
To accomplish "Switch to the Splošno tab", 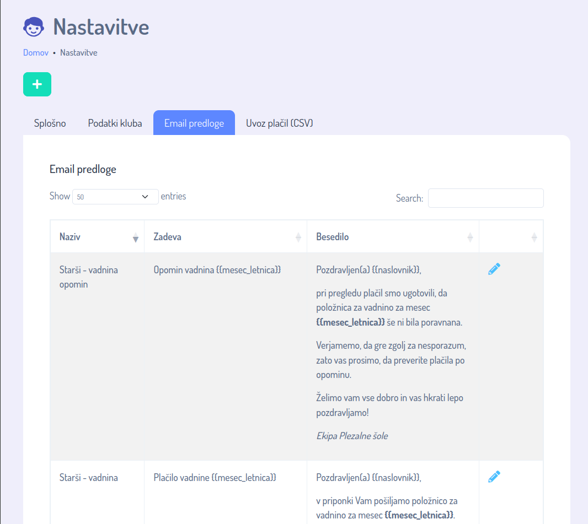I will 50,123.
